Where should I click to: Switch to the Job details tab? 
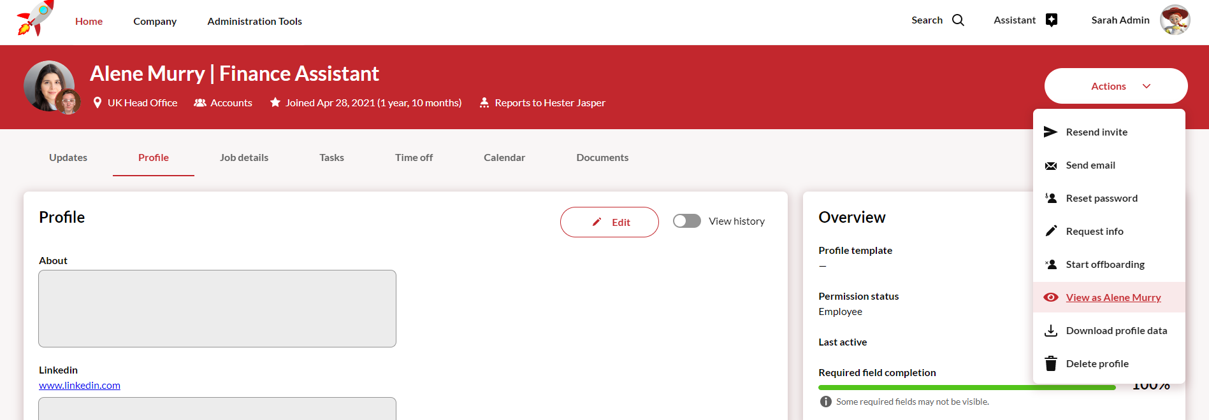click(x=244, y=157)
